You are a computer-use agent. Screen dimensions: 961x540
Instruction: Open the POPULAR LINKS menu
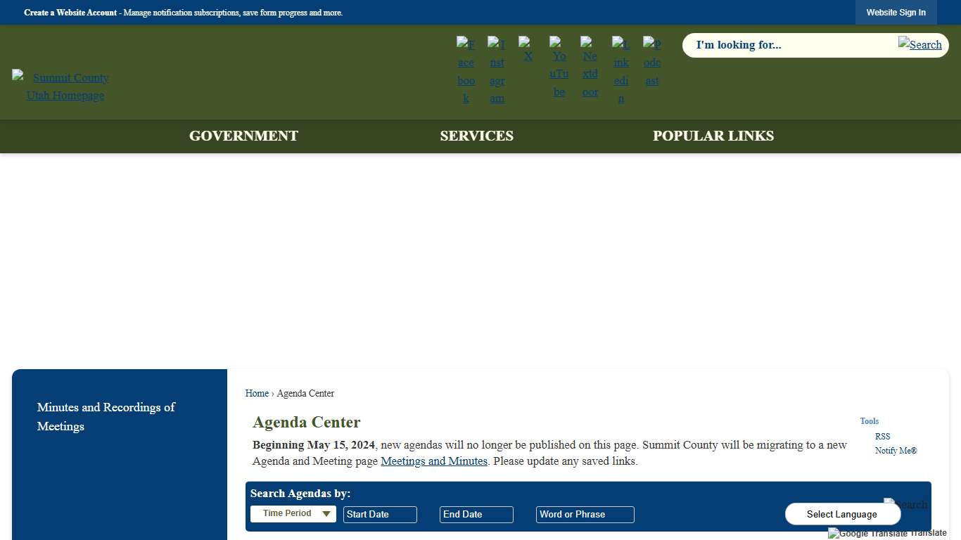point(713,136)
